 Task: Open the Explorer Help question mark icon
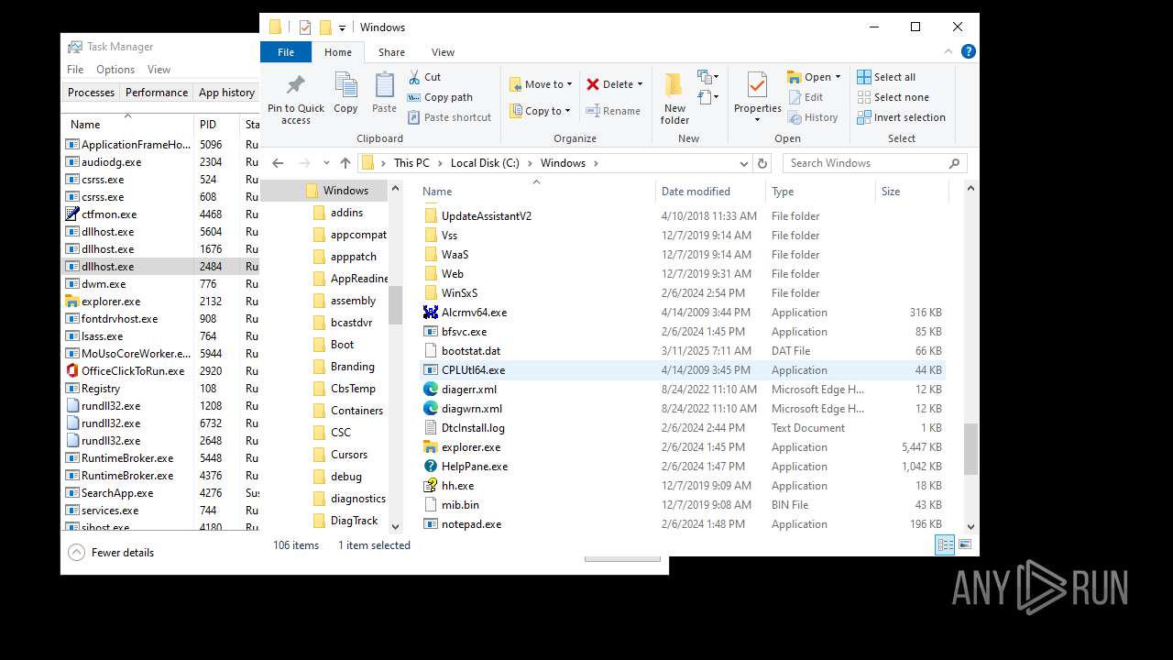(970, 51)
